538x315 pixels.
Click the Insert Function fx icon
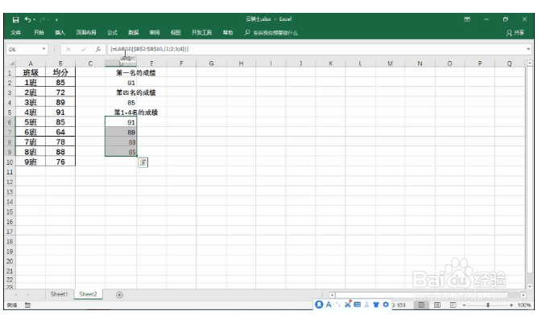pos(98,49)
